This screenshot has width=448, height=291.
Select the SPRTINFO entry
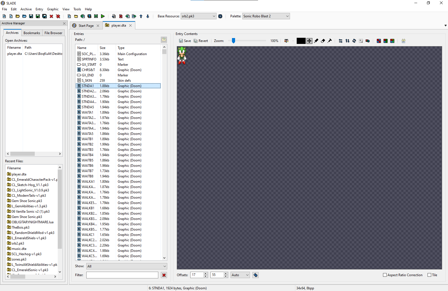[118, 59]
